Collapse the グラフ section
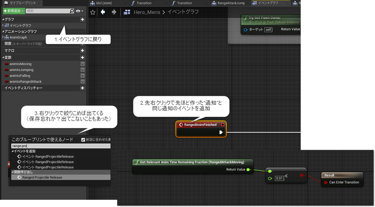 pyautogui.click(x=3, y=20)
